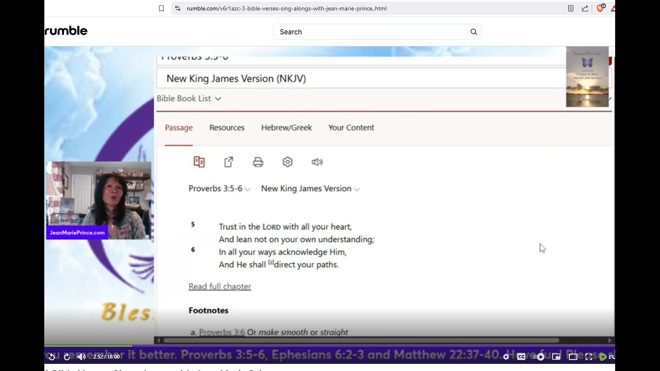
Task: Click the parallel Bible view icon
Action: [199, 162]
